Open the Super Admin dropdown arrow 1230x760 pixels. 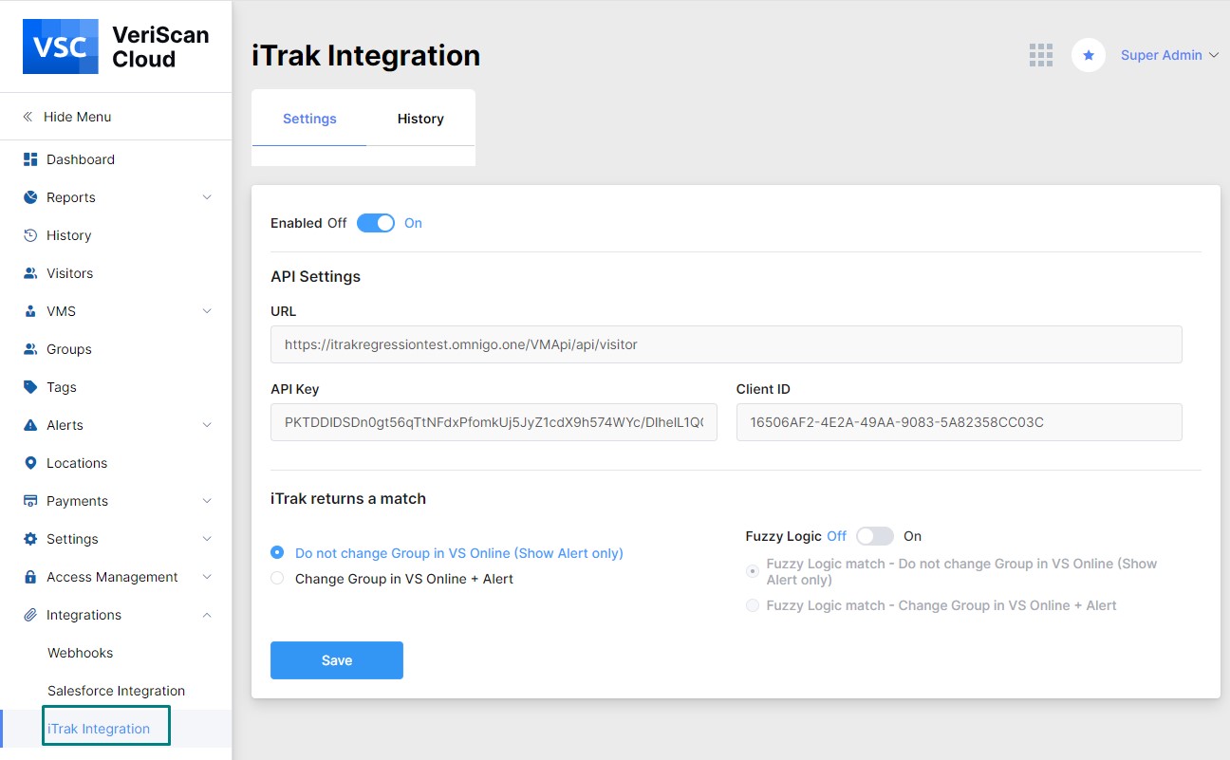(1213, 55)
